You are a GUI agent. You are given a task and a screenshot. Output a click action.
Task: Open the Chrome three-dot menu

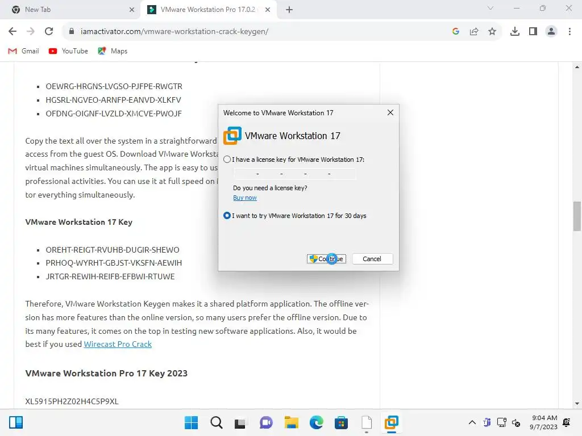click(569, 32)
